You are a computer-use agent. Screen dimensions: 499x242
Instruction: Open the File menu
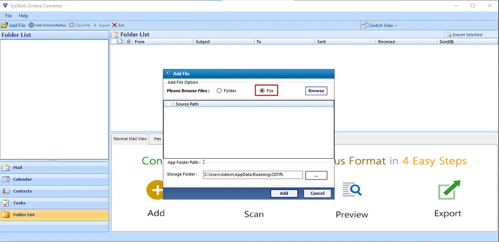(8, 15)
